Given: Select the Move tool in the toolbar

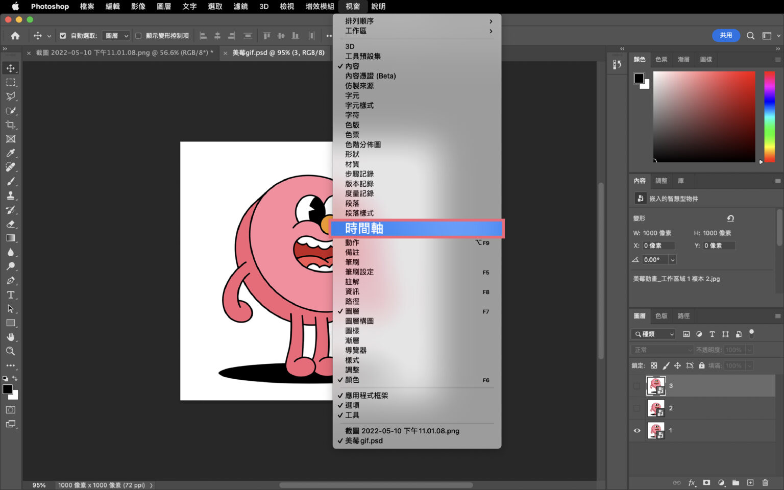Looking at the screenshot, I should point(11,68).
